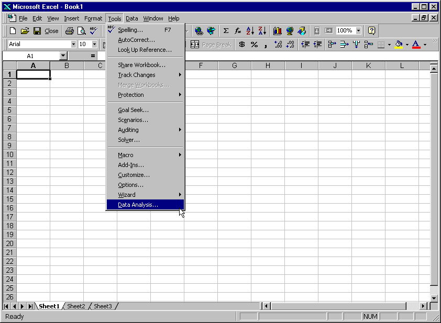Open Fill Color dropdown arrow
This screenshot has height=323, width=441.
(407, 44)
